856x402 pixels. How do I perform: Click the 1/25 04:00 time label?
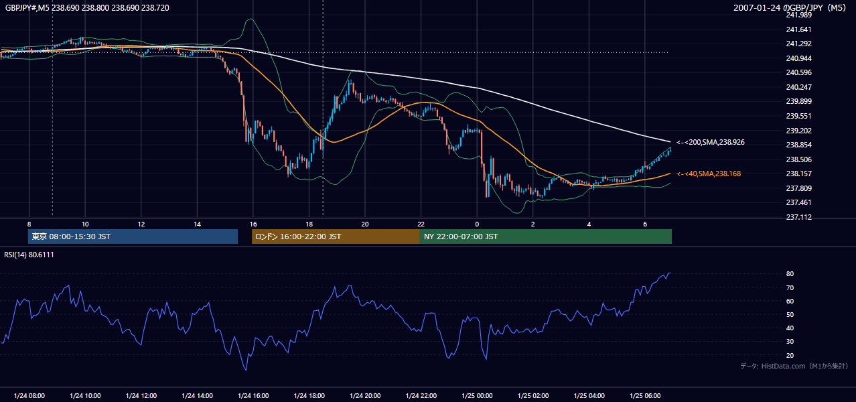pos(589,396)
